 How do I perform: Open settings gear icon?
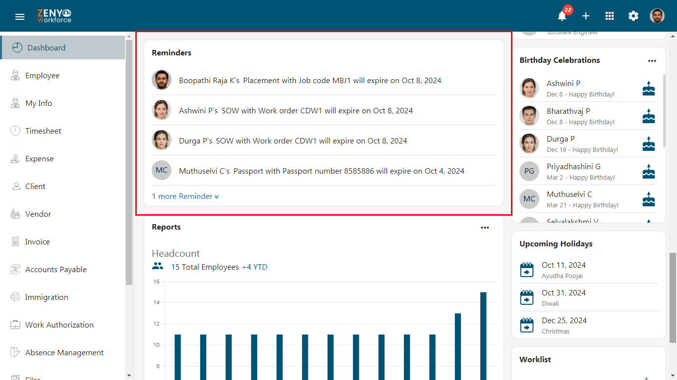[x=633, y=16]
